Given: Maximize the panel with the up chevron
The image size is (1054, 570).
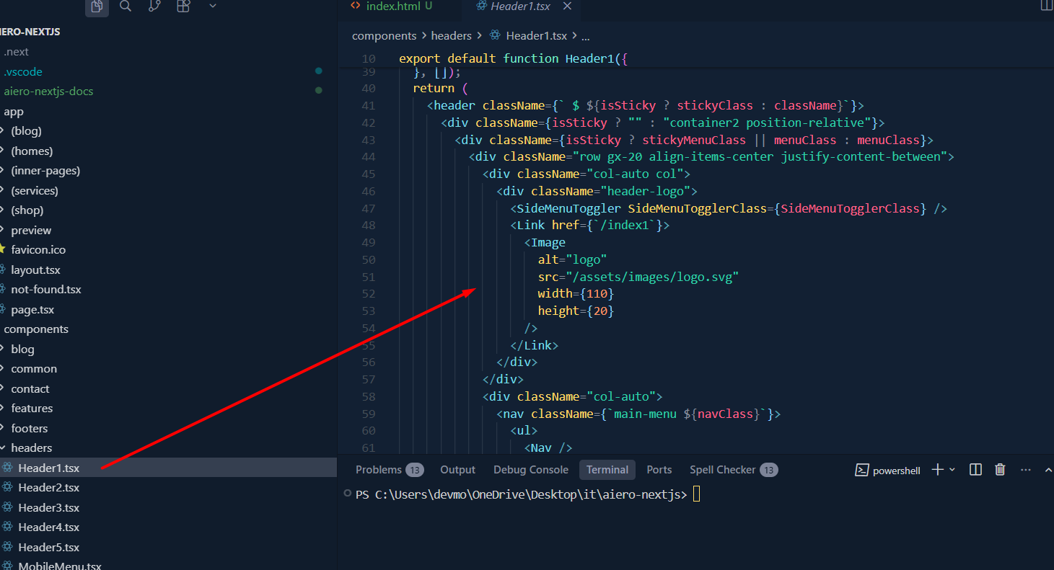Looking at the screenshot, I should tap(1048, 470).
